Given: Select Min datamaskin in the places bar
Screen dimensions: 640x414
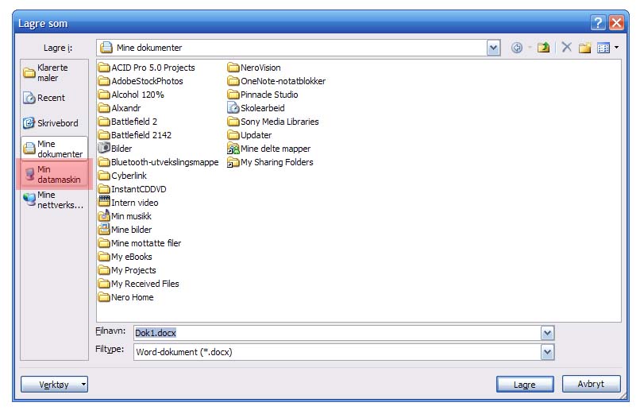Looking at the screenshot, I should tap(54, 174).
